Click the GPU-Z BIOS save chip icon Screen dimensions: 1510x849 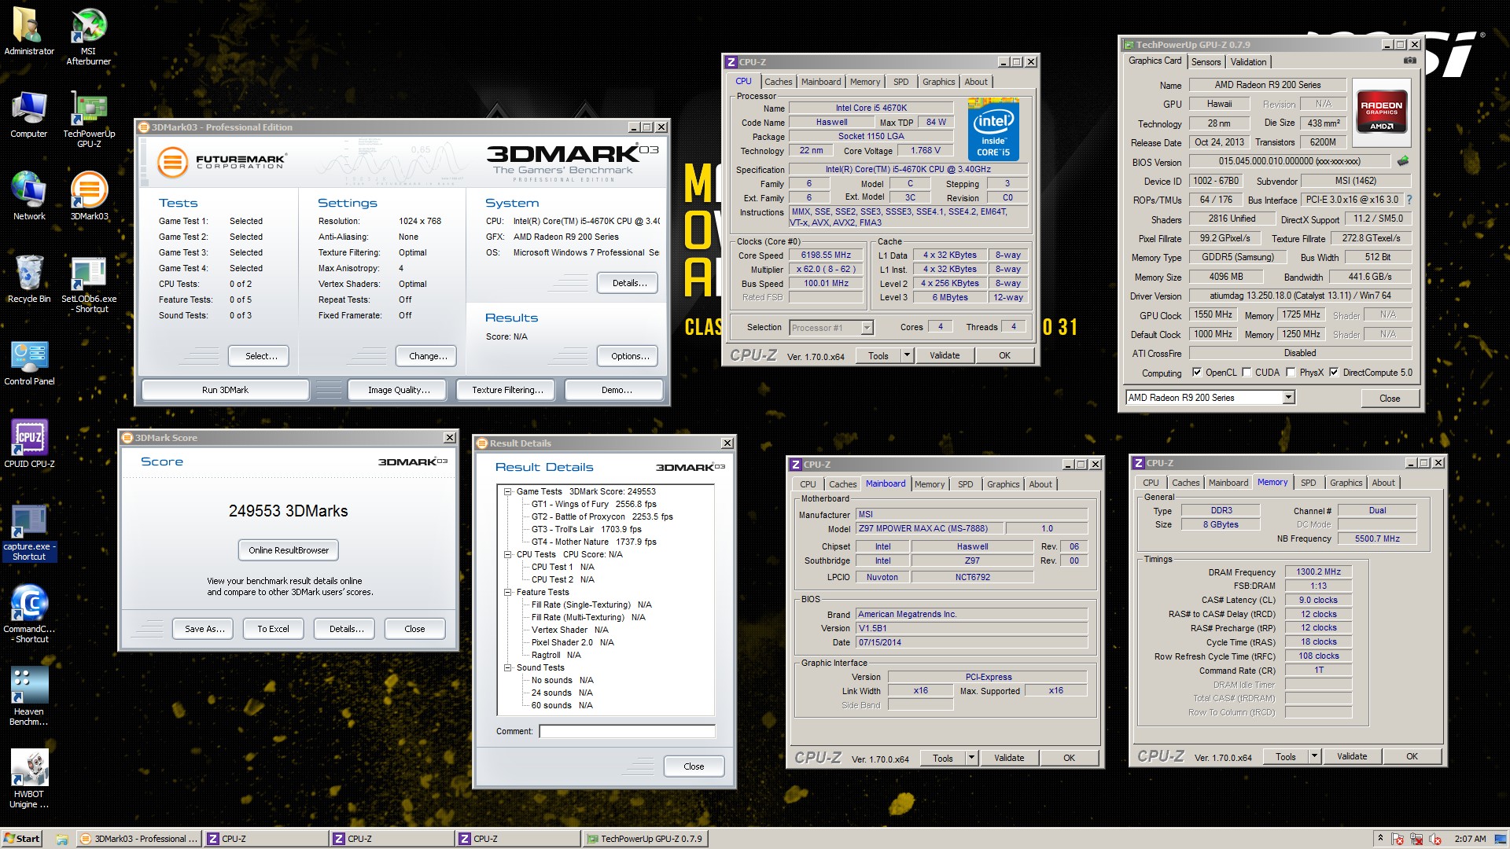pos(1402,161)
